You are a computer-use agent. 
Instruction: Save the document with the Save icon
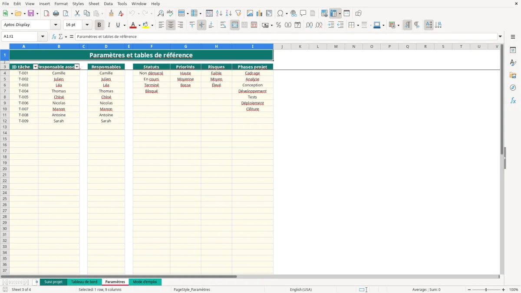[x=31, y=13]
